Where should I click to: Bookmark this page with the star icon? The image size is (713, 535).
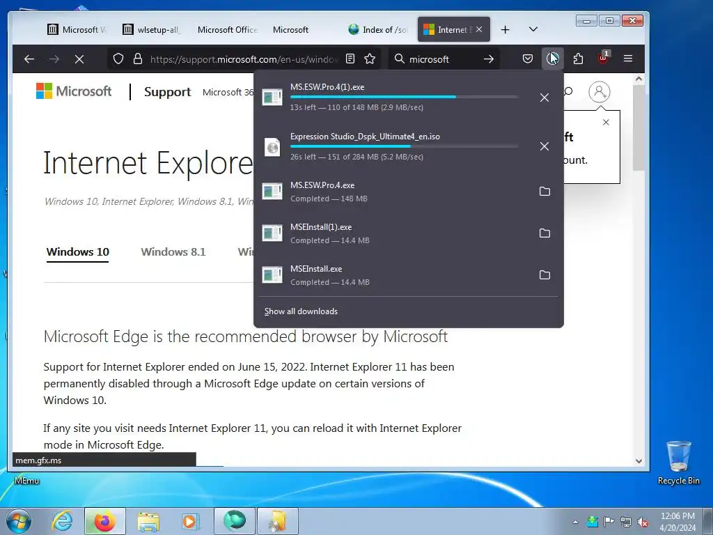pos(370,59)
